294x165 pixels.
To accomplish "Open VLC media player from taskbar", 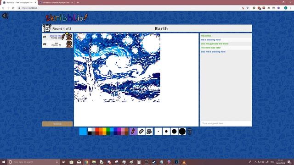I will [x=184, y=162].
